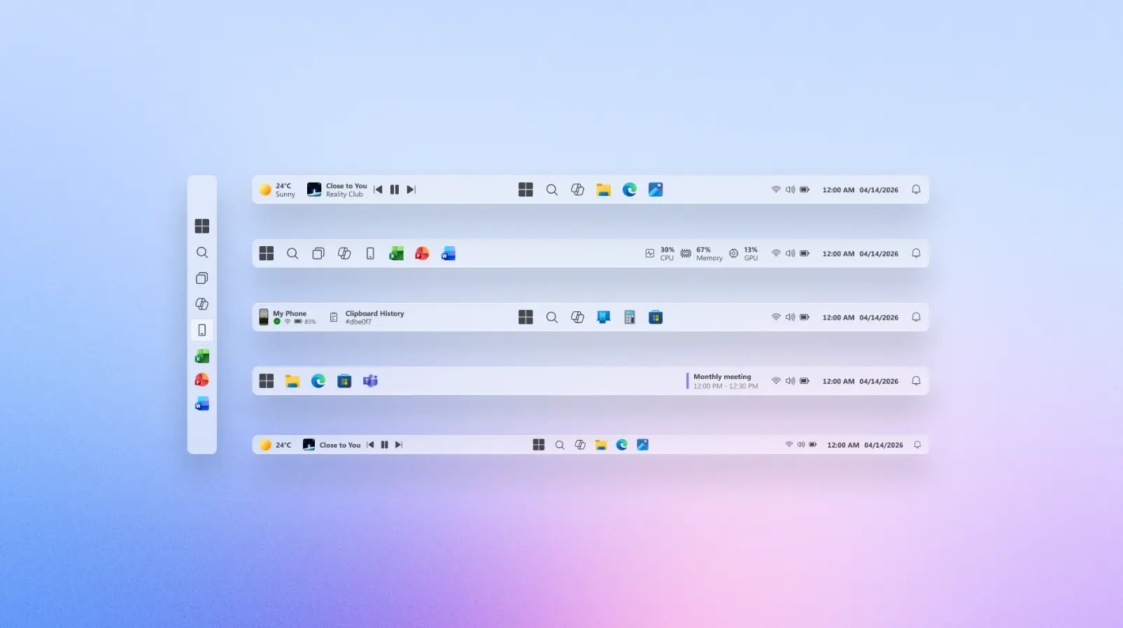Open notifications bell in the Sunny weather taskbar
The height and width of the screenshot is (628, 1123).
[x=916, y=190]
